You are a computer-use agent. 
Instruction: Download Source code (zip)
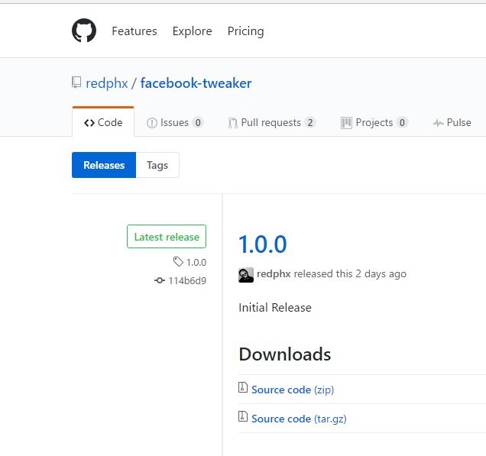point(293,390)
